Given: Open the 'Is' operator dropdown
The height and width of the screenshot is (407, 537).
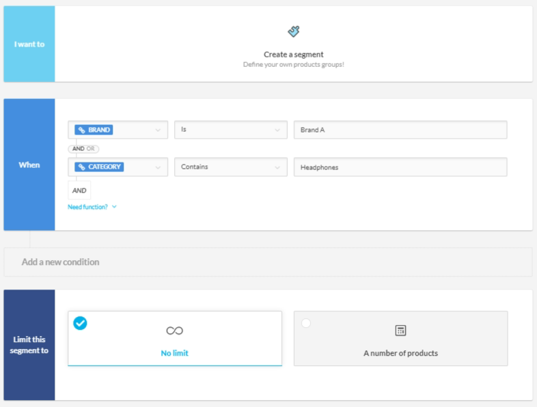Looking at the screenshot, I should tap(230, 130).
